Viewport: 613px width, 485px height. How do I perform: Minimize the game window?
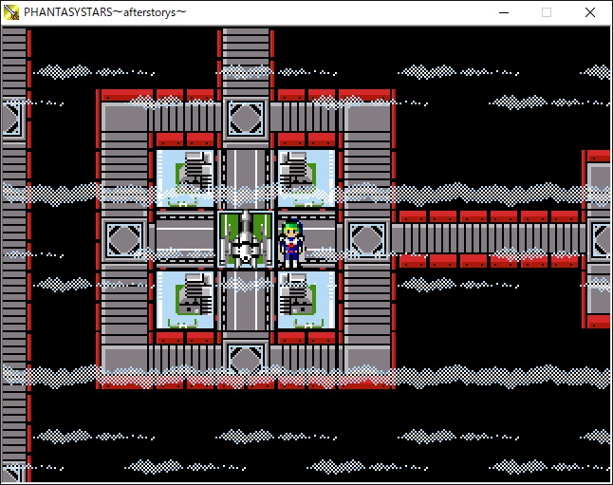tap(503, 12)
